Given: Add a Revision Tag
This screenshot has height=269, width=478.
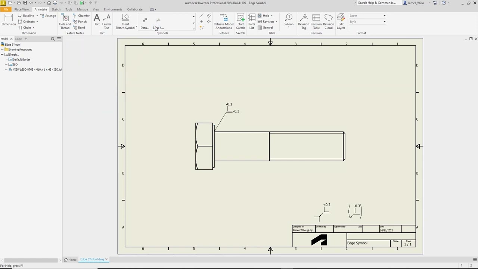Looking at the screenshot, I should pyautogui.click(x=304, y=22).
